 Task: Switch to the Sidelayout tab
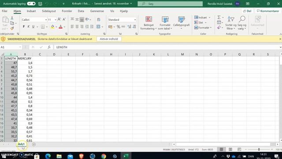pyautogui.click(x=49, y=11)
